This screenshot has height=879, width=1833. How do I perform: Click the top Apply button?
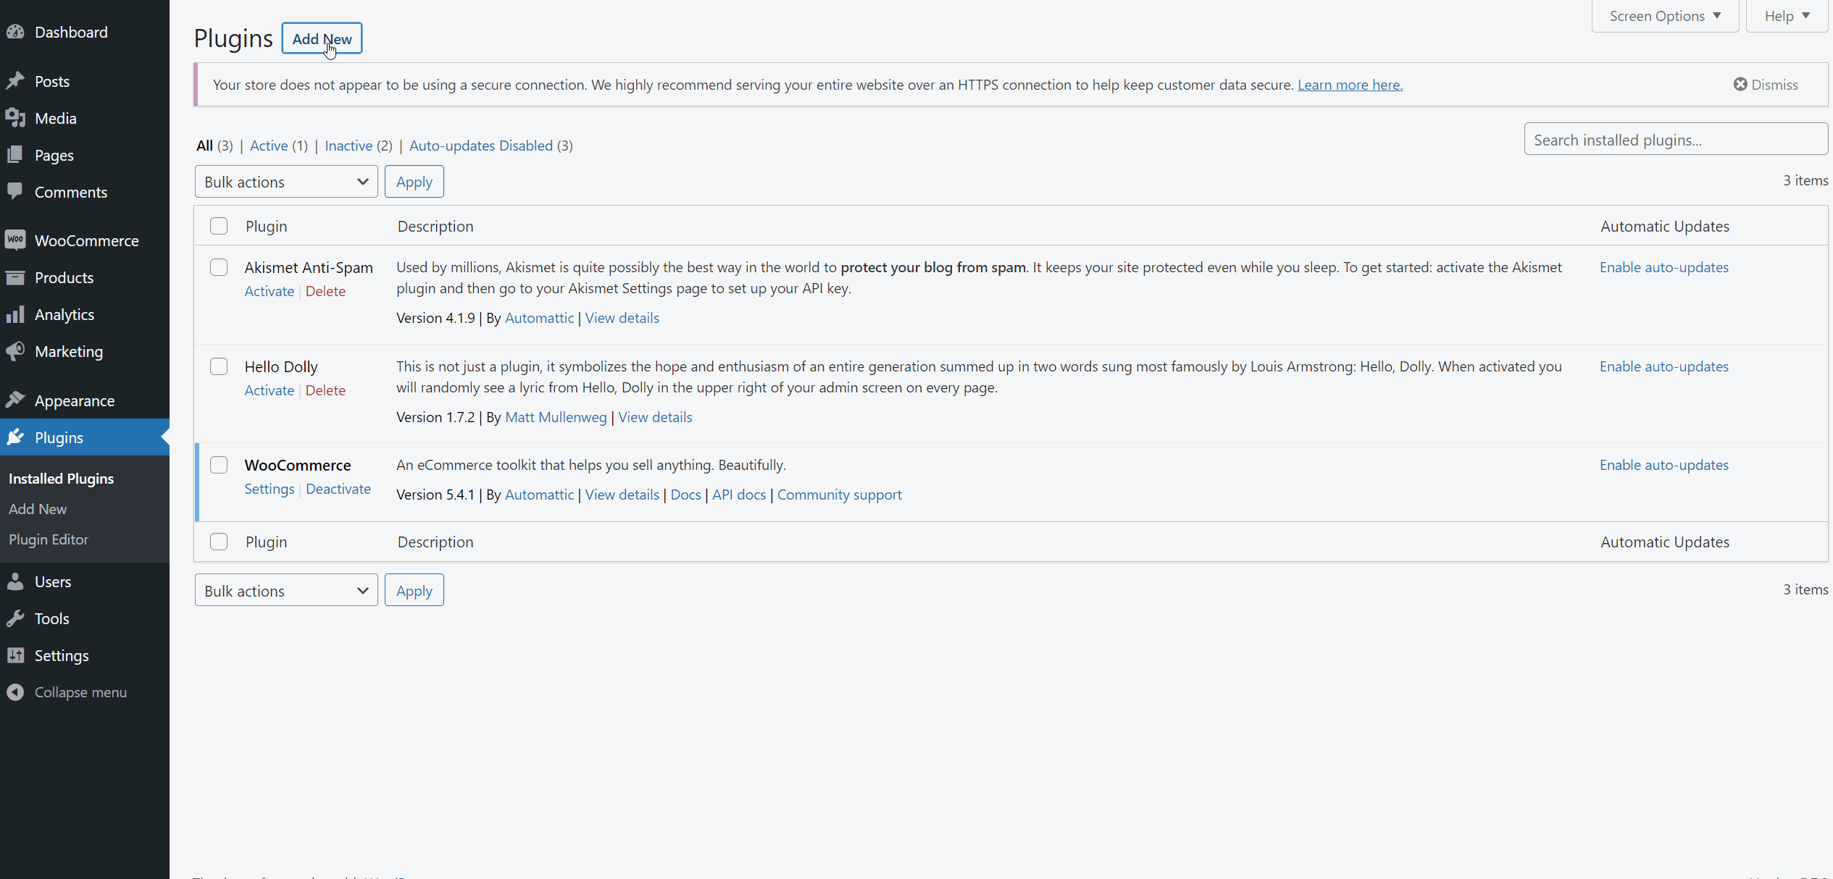tap(414, 182)
